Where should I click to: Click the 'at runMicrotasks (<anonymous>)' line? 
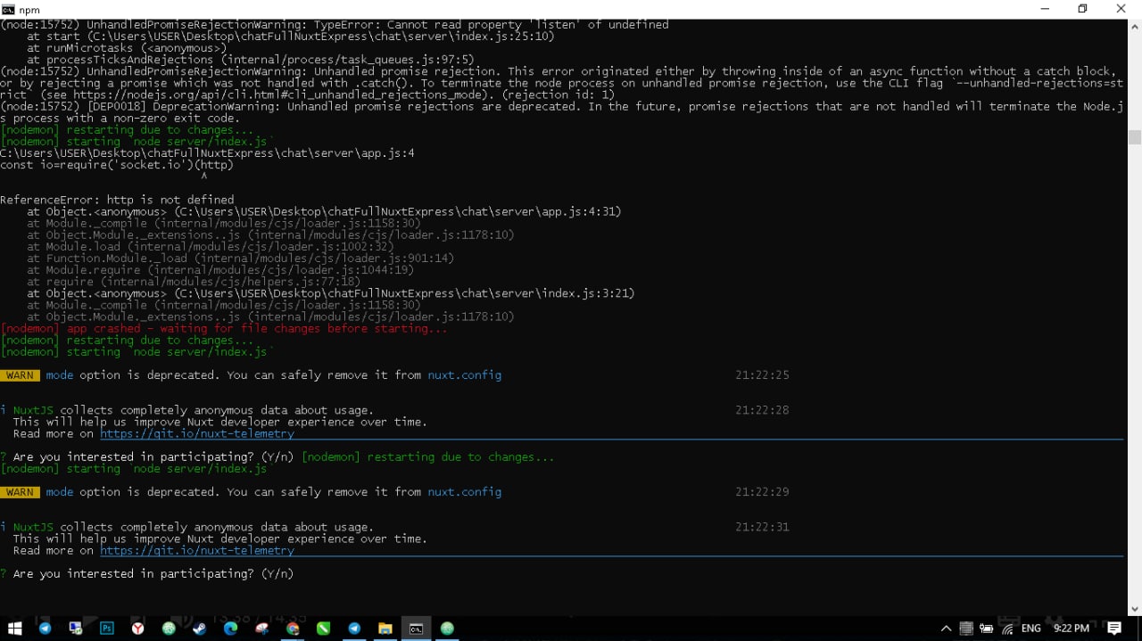(x=126, y=48)
